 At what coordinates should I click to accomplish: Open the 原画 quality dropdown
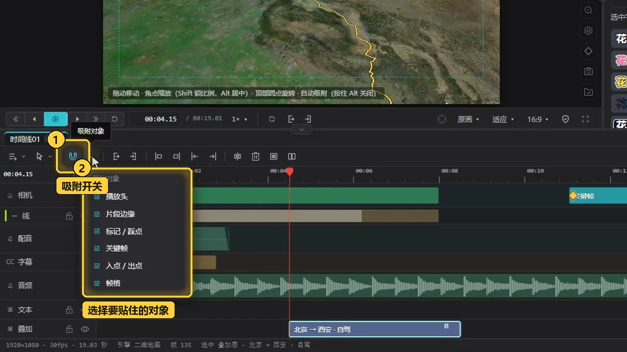click(468, 119)
